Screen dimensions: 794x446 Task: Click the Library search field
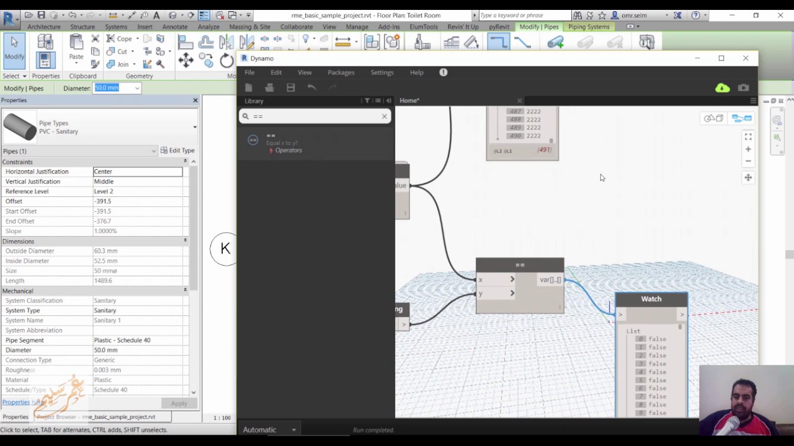point(315,116)
